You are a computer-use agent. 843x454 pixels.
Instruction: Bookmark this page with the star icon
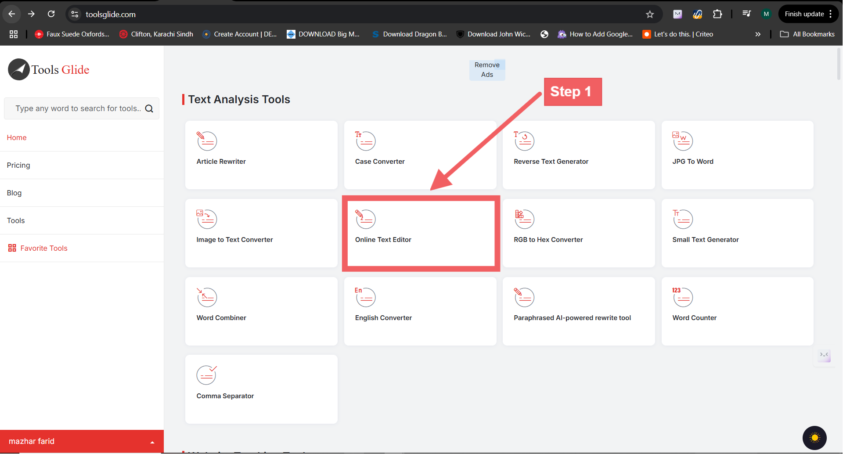coord(650,14)
